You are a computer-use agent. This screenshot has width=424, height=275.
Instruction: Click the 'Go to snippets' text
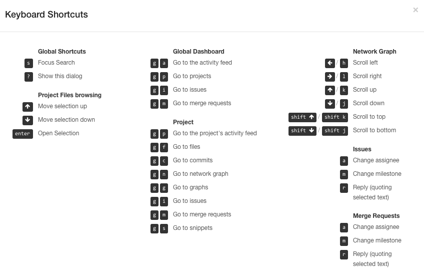point(192,228)
